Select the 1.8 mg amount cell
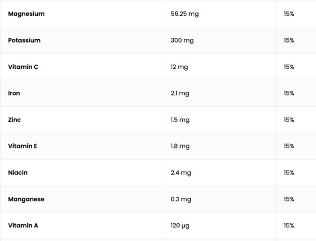Screen dimensions: 316x241 (x=180, y=146)
